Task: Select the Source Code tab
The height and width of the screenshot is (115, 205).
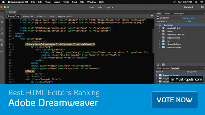Action: [13, 16]
